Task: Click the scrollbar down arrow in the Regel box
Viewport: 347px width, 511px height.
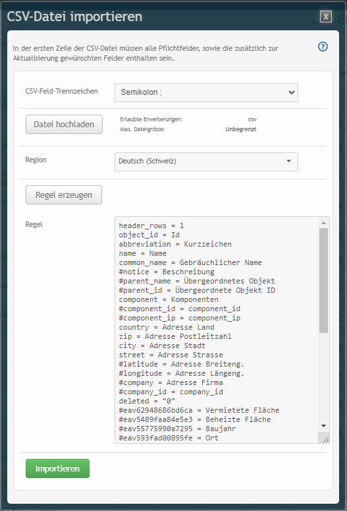Action: (x=323, y=426)
